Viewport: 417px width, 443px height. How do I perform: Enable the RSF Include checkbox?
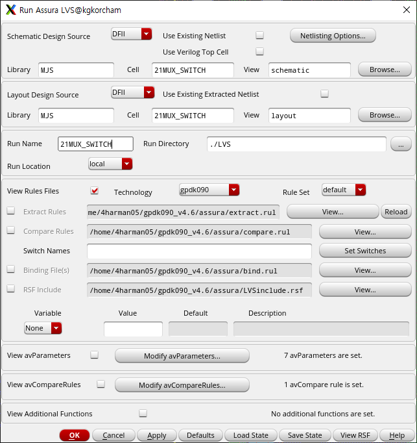coord(11,289)
